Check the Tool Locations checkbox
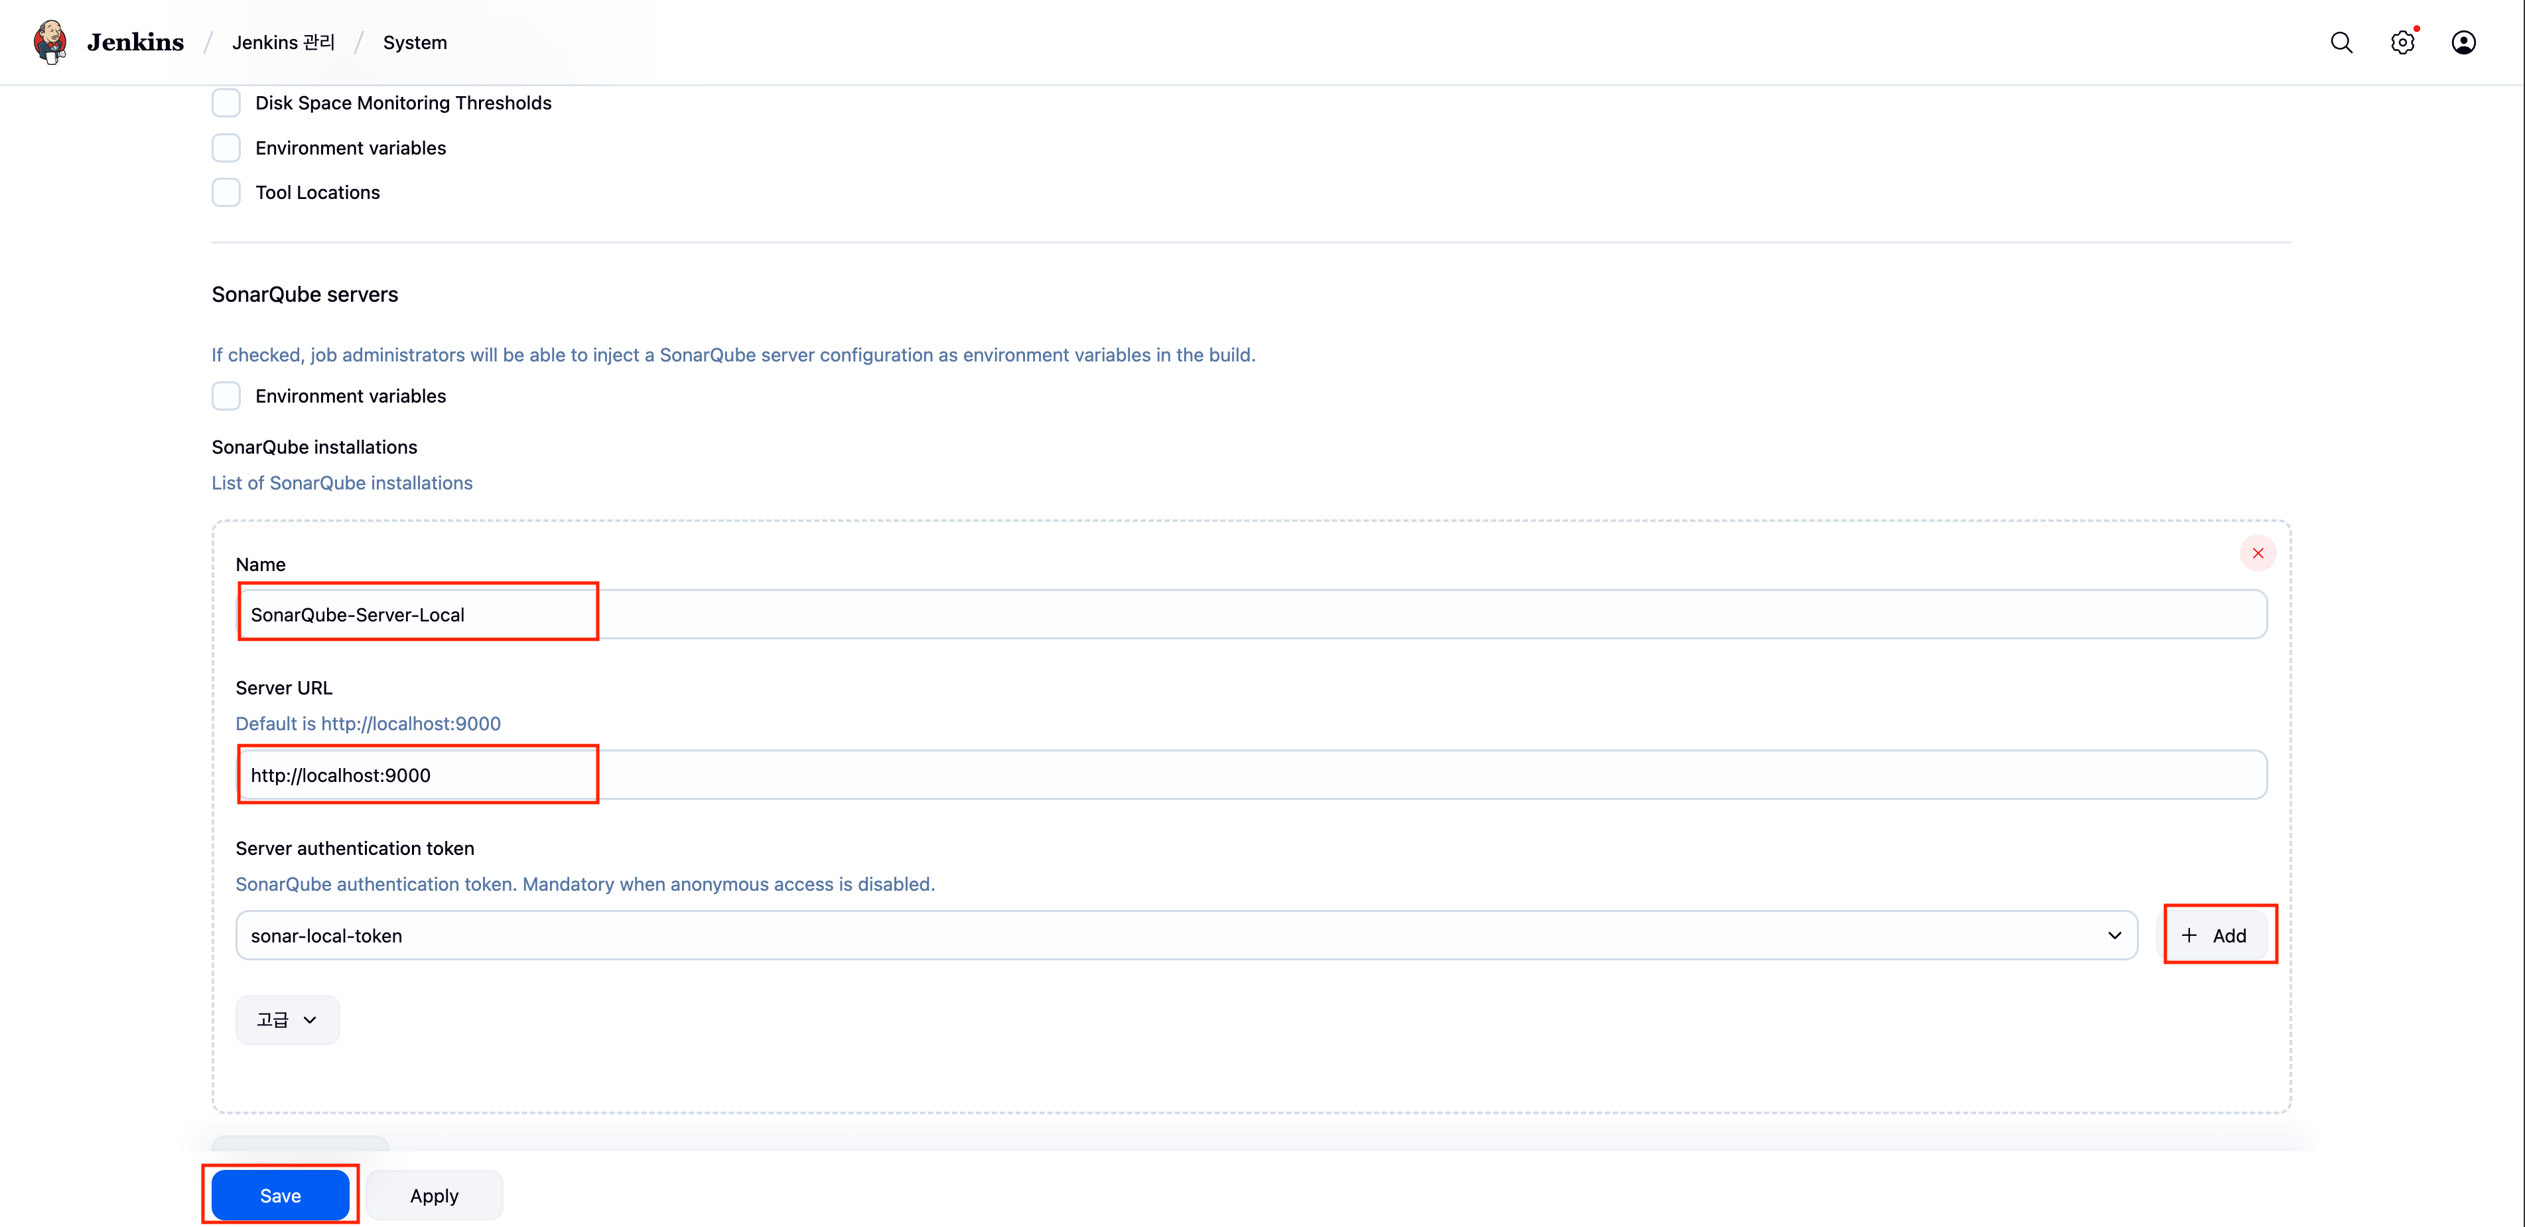This screenshot has height=1227, width=2525. 226,192
